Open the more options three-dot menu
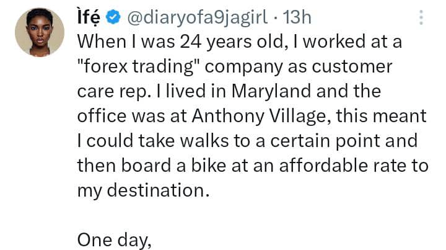Screen dimensions: 446x250 point(422,18)
